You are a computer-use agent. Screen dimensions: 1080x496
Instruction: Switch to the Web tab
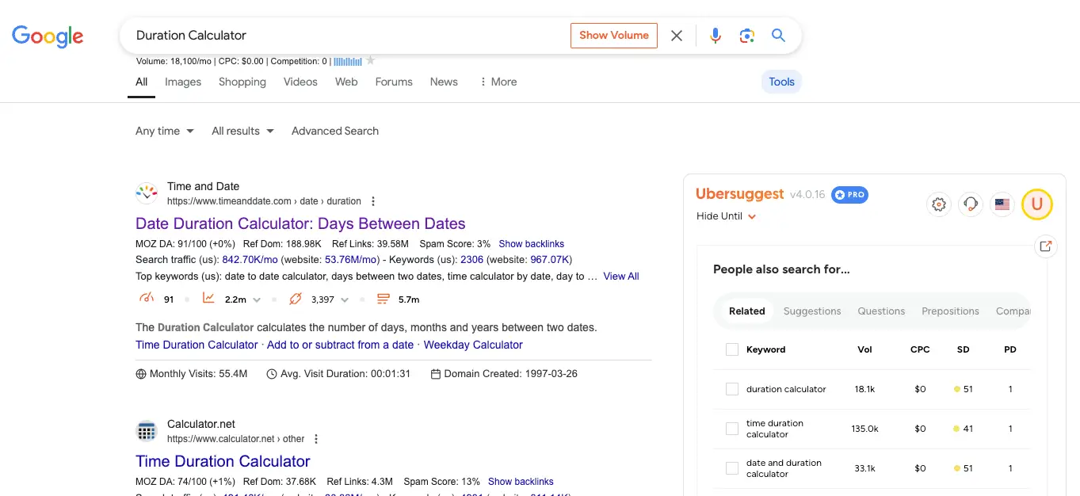click(346, 82)
